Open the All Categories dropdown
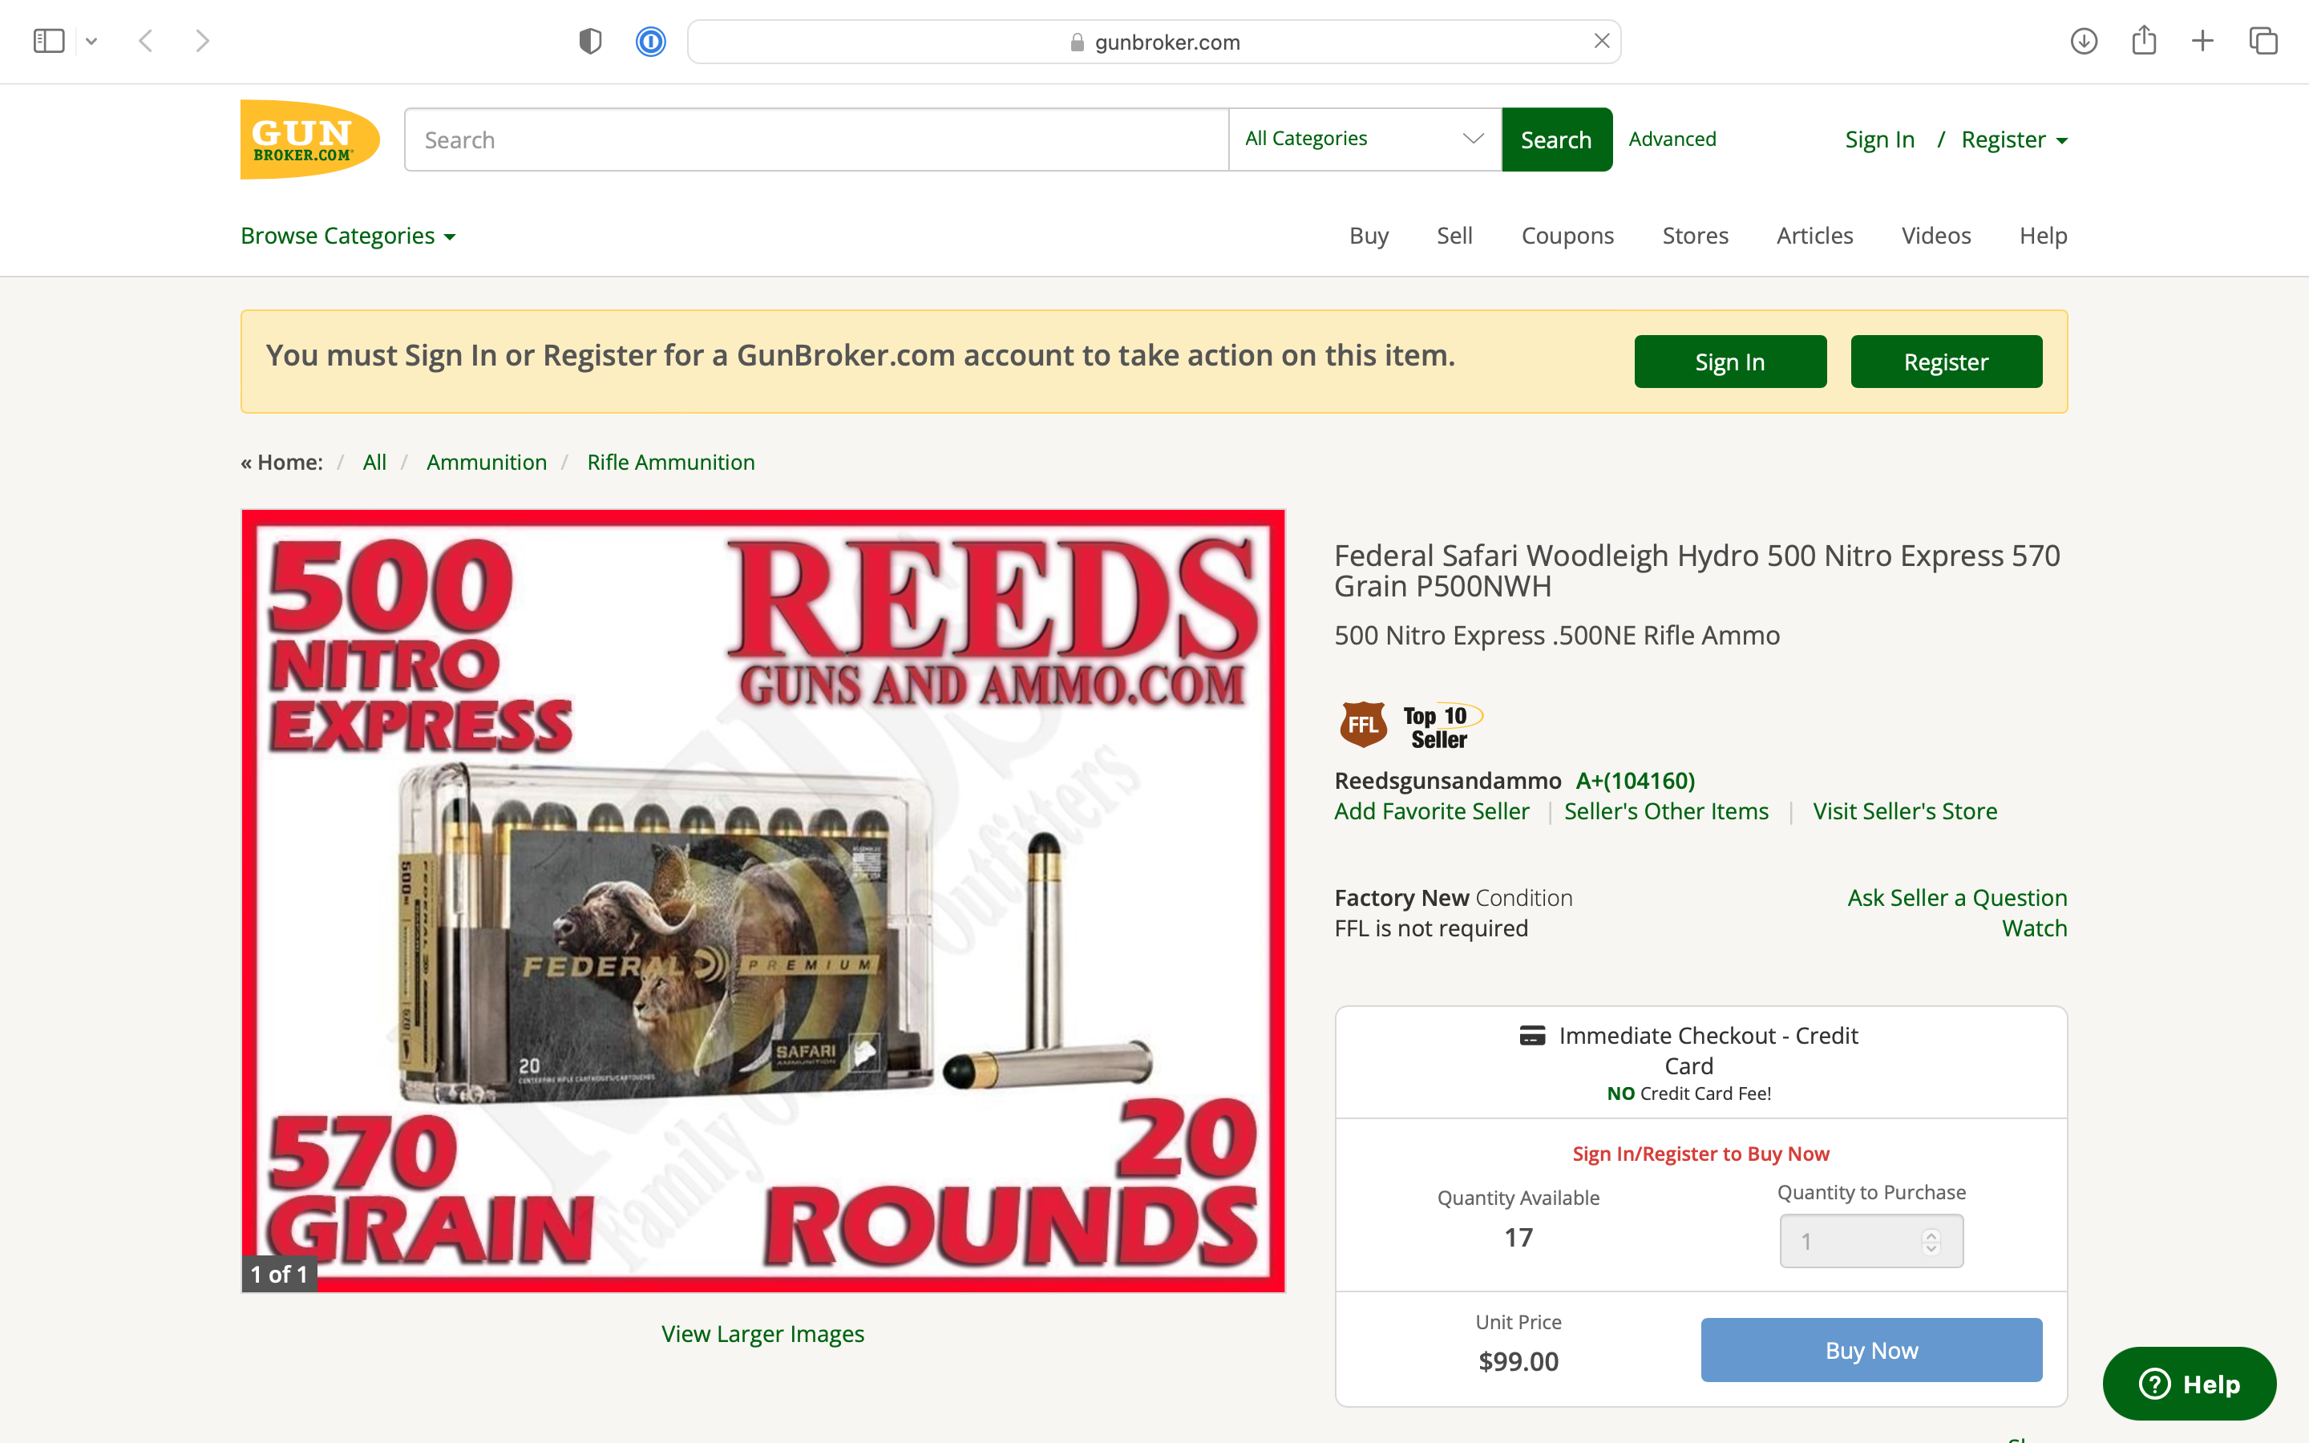The image size is (2309, 1443). 1365,139
